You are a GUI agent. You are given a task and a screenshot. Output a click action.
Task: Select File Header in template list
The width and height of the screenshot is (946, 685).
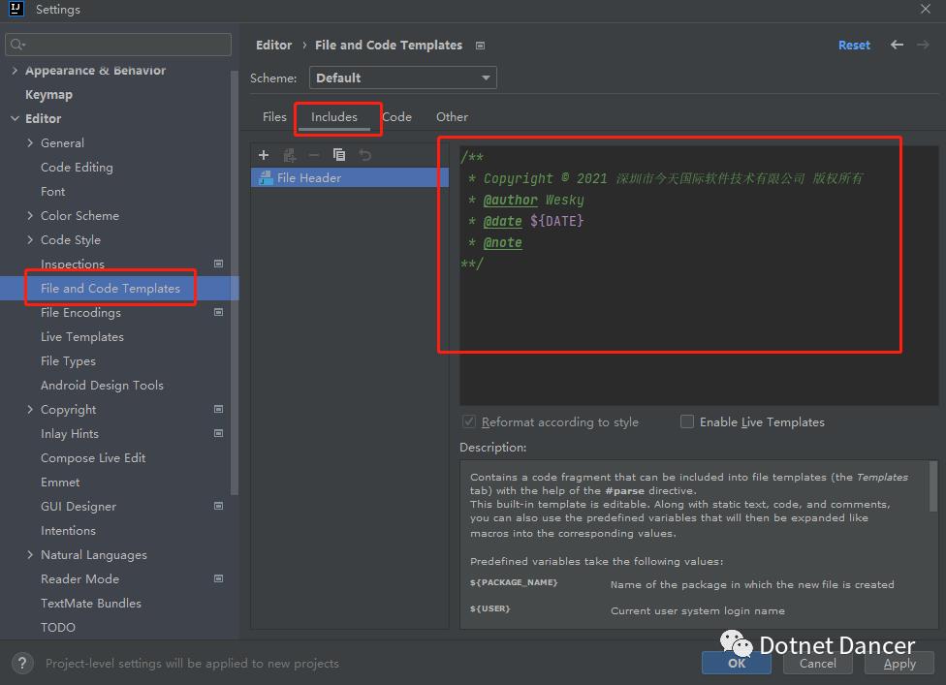coord(349,177)
